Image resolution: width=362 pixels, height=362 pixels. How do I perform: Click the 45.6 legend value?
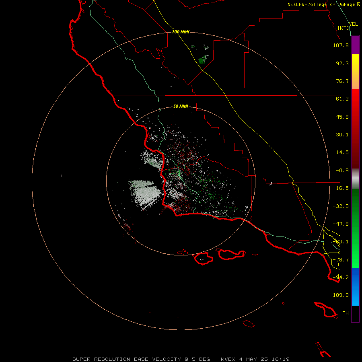click(342, 117)
